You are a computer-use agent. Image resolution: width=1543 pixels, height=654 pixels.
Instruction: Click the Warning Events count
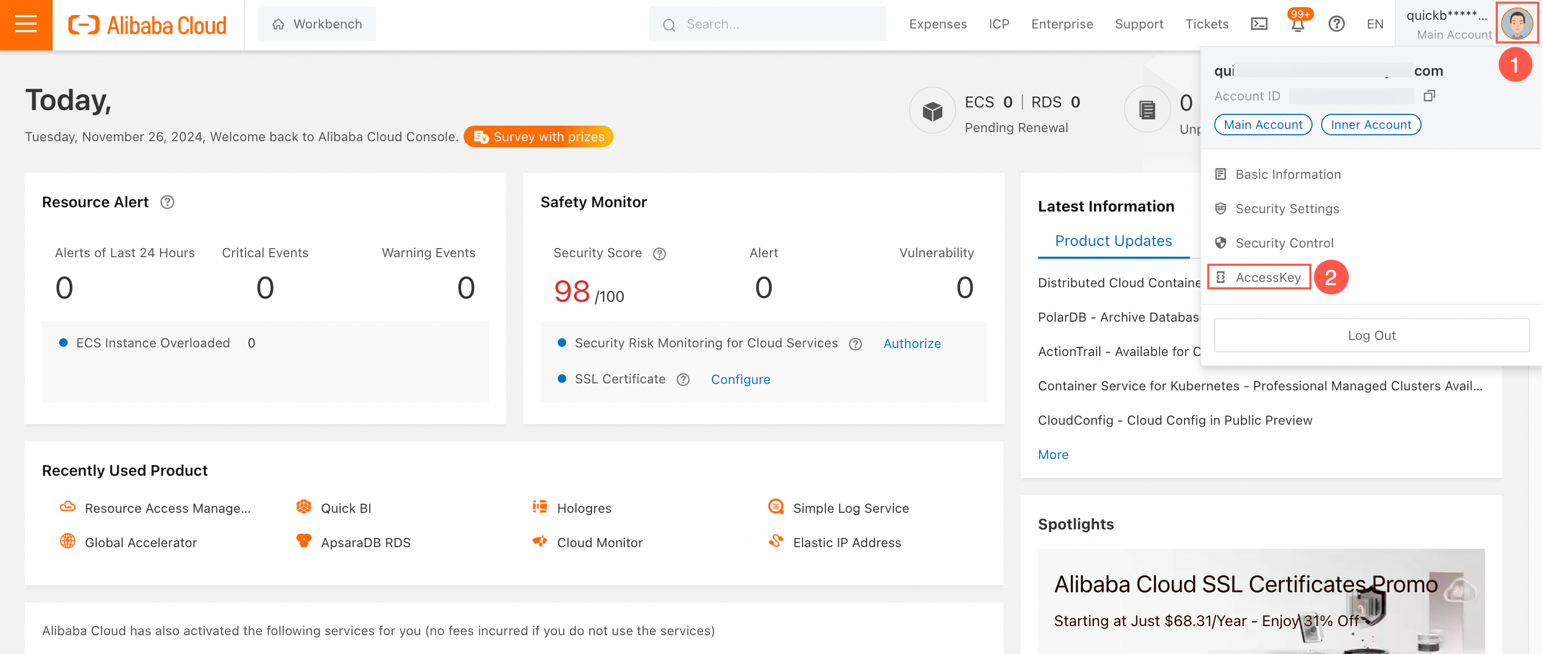pyautogui.click(x=466, y=288)
